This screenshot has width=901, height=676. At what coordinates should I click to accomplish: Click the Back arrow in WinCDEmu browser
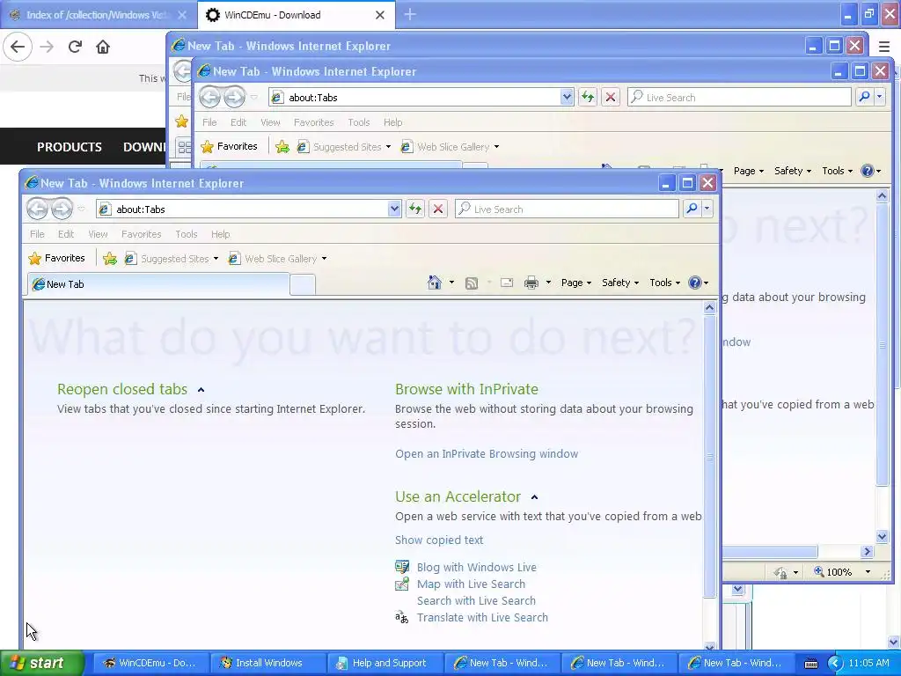pos(18,47)
